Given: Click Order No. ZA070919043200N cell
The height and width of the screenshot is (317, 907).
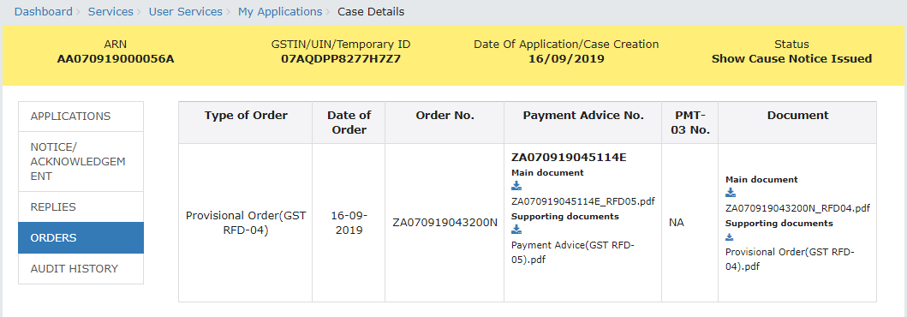Looking at the screenshot, I should (445, 223).
